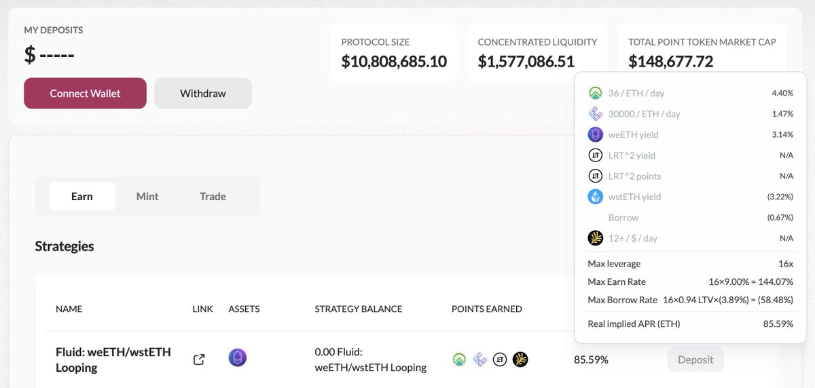
Task: Click the wstETH yield droplet icon
Action: coord(596,197)
